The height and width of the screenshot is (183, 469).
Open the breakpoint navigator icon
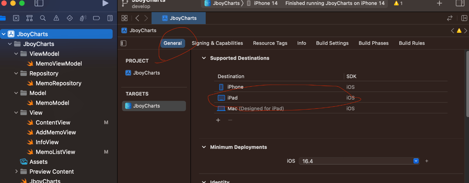pyautogui.click(x=96, y=18)
